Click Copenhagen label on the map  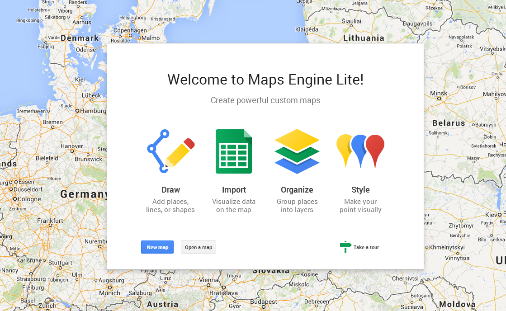tap(130, 30)
